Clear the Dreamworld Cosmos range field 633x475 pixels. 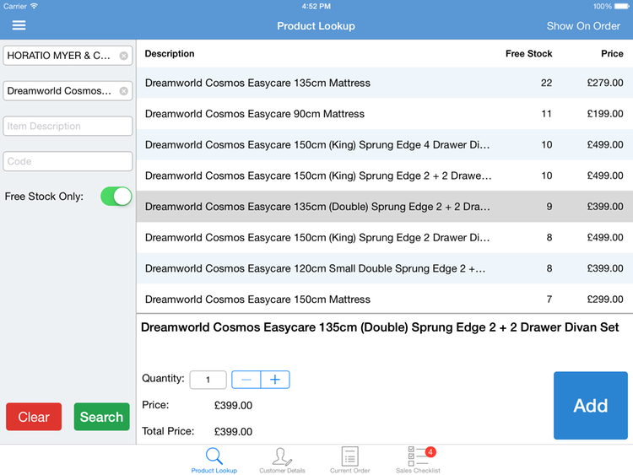(x=124, y=91)
